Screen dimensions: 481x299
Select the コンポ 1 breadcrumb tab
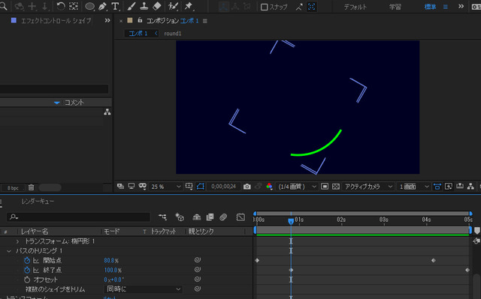pos(138,33)
